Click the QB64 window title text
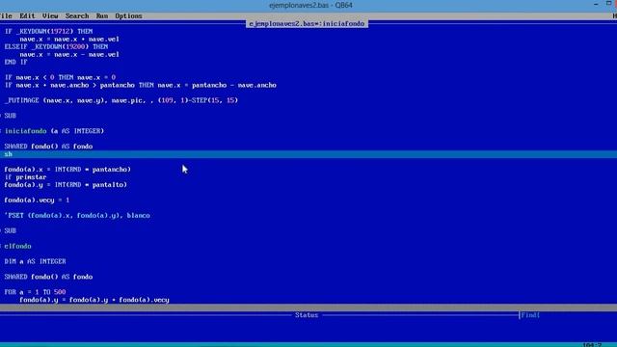 tap(310, 5)
